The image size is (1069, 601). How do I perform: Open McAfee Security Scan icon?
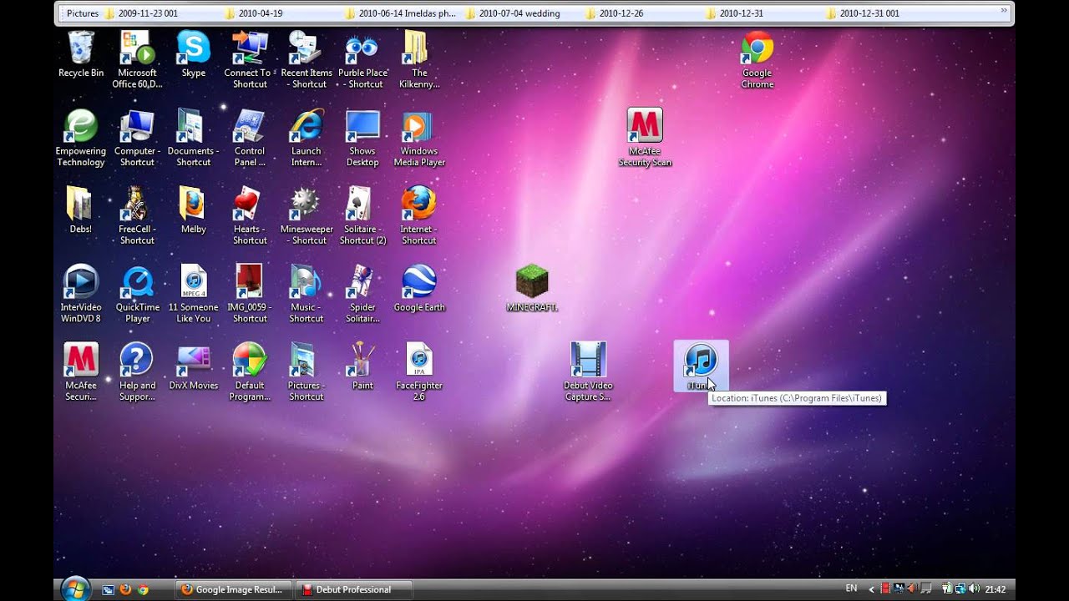(x=645, y=138)
